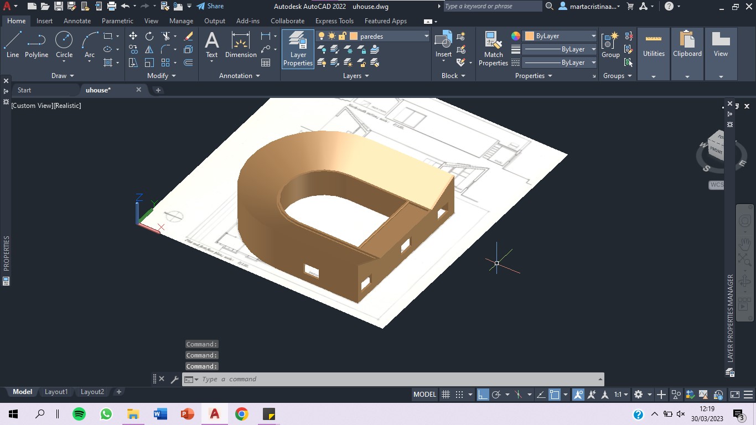Click the paredes layer color swatch
The image size is (756, 425).
(x=354, y=36)
